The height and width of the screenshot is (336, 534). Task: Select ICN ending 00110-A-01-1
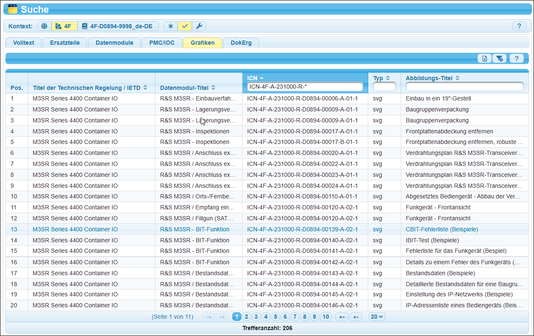[302, 196]
